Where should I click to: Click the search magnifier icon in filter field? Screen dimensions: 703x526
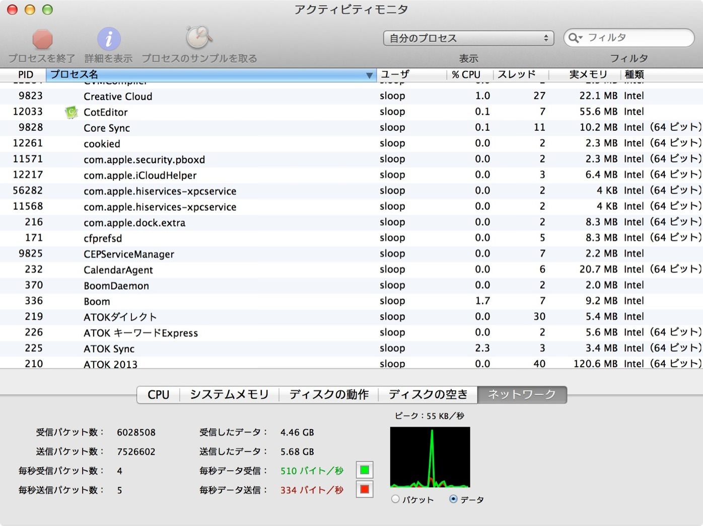tap(575, 38)
